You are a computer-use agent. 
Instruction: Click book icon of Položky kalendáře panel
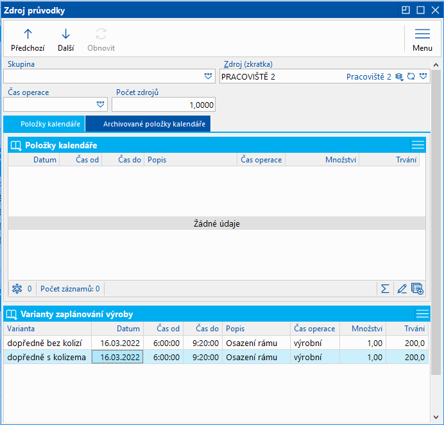(x=16, y=146)
